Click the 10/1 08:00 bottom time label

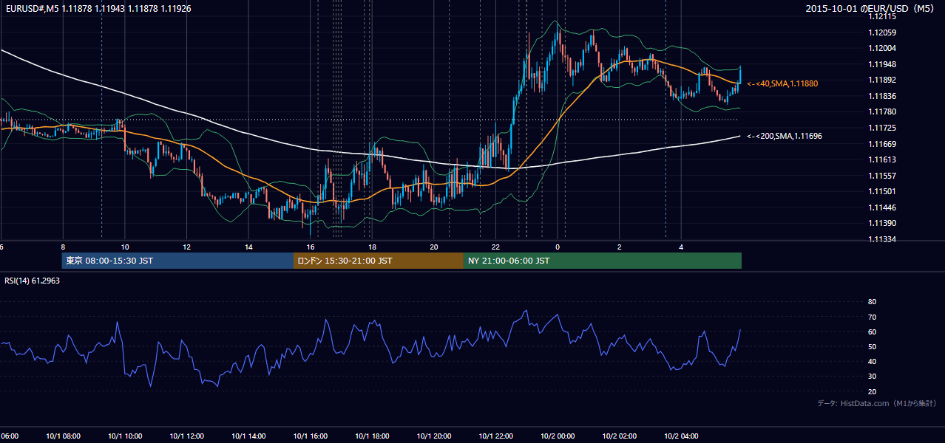[x=63, y=436]
